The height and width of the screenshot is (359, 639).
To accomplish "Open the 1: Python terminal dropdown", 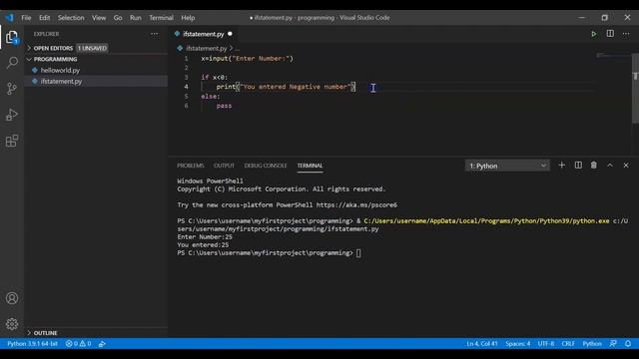I will point(507,166).
